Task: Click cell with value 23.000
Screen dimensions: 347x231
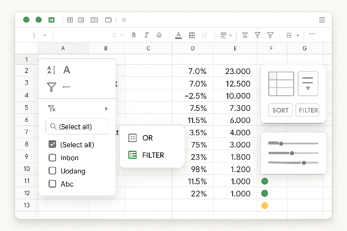Action: pos(235,71)
